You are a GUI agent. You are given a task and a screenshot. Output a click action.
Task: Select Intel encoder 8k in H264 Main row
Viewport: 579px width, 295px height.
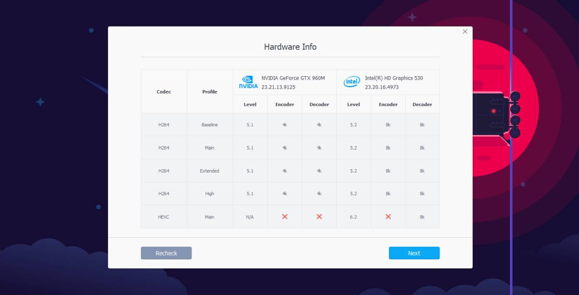tap(388, 148)
